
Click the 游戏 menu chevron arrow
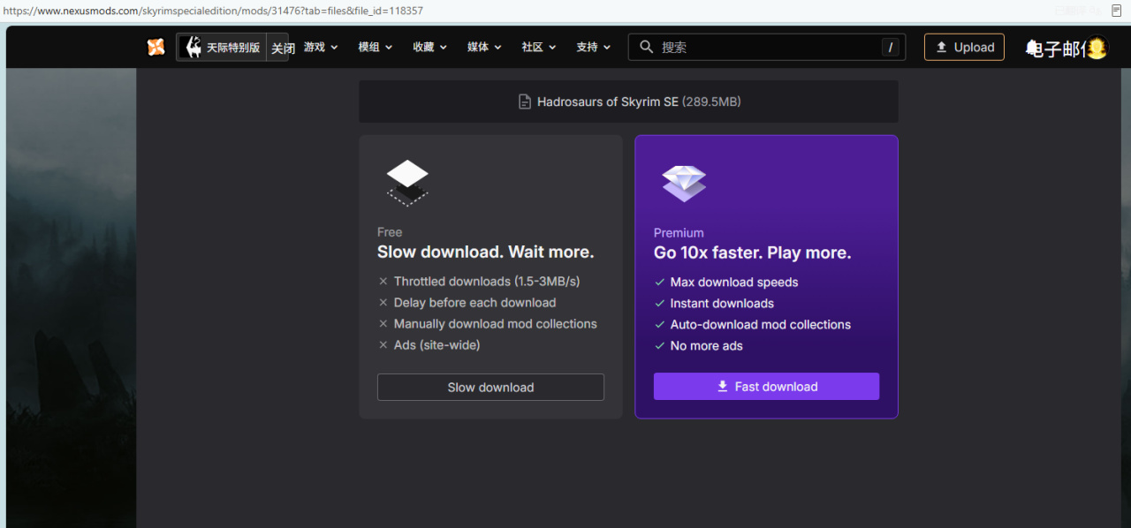tap(334, 48)
